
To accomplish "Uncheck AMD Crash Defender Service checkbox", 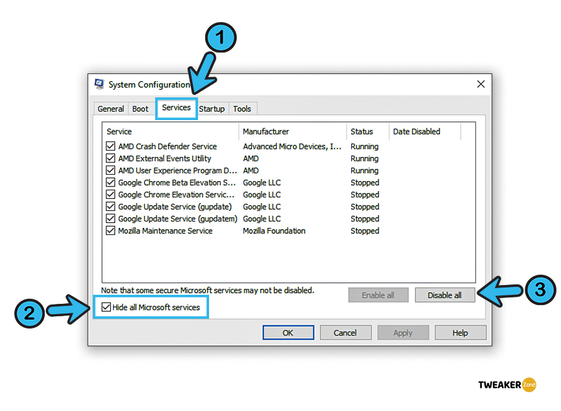I will (110, 146).
